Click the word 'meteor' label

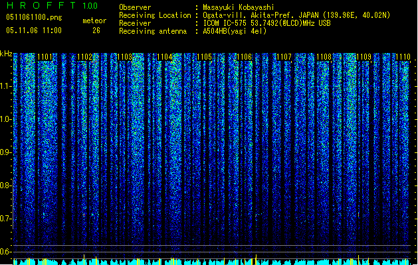coord(94,21)
